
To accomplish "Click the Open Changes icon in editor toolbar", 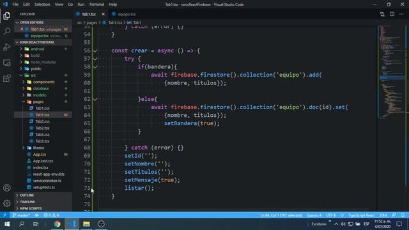I will click(382, 14).
